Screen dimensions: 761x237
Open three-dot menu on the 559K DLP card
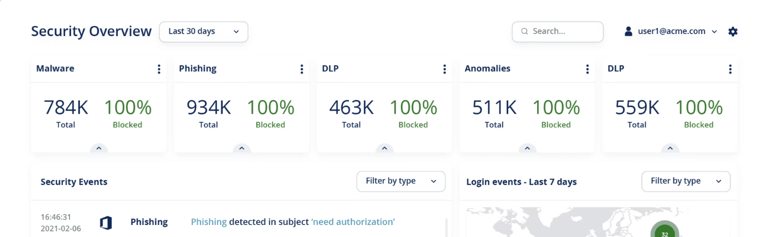(x=730, y=69)
